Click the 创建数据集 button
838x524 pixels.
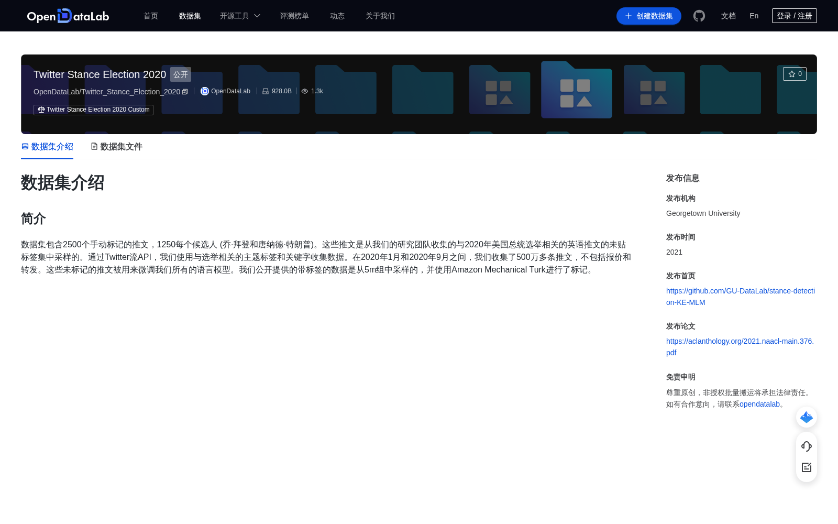coord(649,16)
